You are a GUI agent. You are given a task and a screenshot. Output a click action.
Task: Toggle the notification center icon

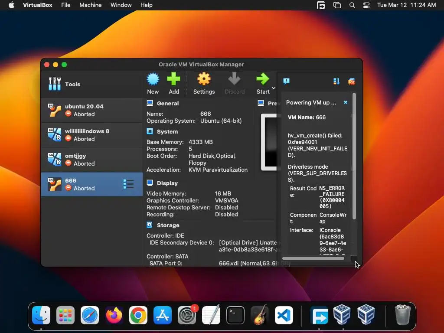(286, 81)
